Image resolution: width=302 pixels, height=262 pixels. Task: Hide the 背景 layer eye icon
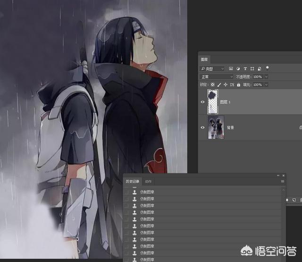click(202, 127)
